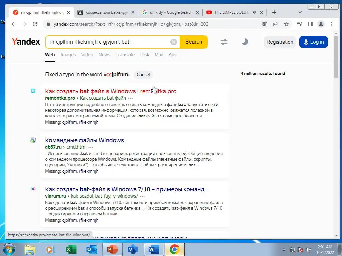
Task: Click the page vertical scrollbar thumb
Action: [x=336, y=57]
